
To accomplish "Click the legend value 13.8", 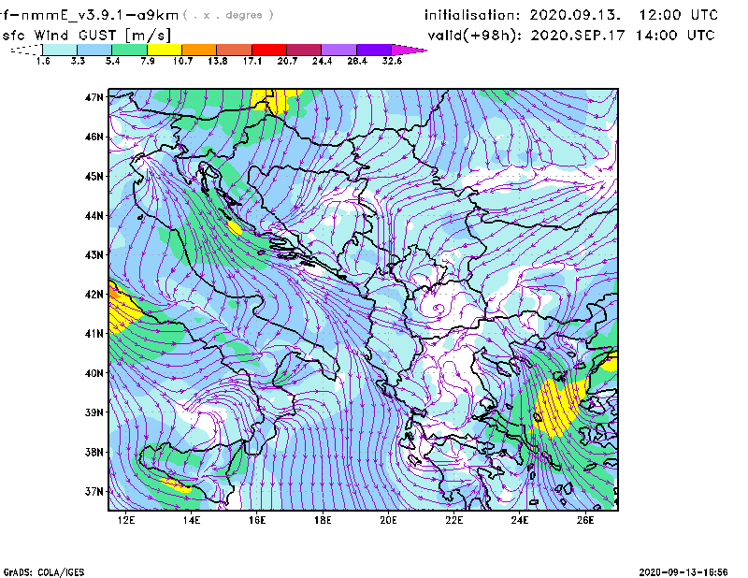I will [218, 61].
